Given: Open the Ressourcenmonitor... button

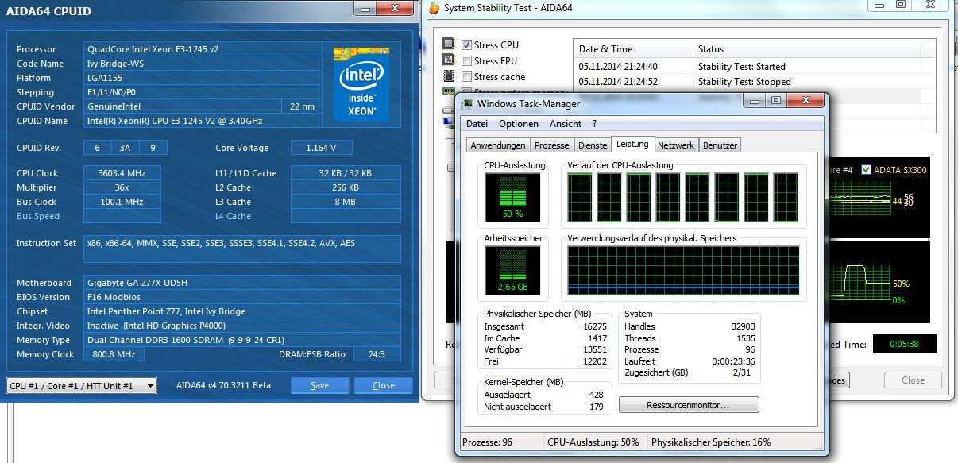Looking at the screenshot, I should [x=689, y=405].
